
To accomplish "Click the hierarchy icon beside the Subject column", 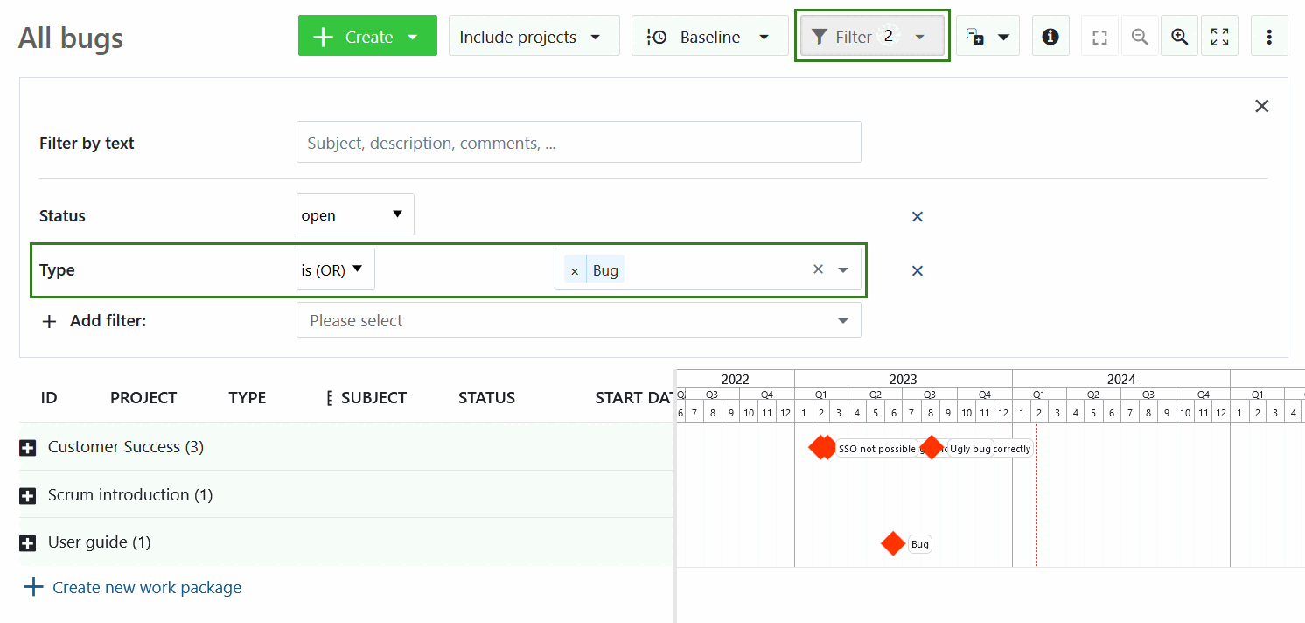I will 328,397.
